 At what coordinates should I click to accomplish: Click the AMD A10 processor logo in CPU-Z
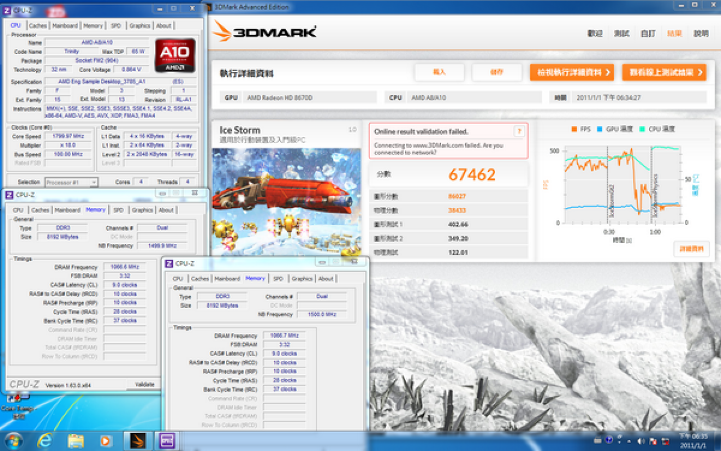point(175,55)
